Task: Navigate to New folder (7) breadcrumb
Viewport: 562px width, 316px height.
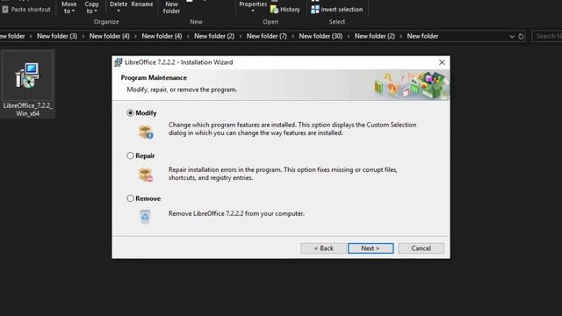Action: (x=267, y=36)
